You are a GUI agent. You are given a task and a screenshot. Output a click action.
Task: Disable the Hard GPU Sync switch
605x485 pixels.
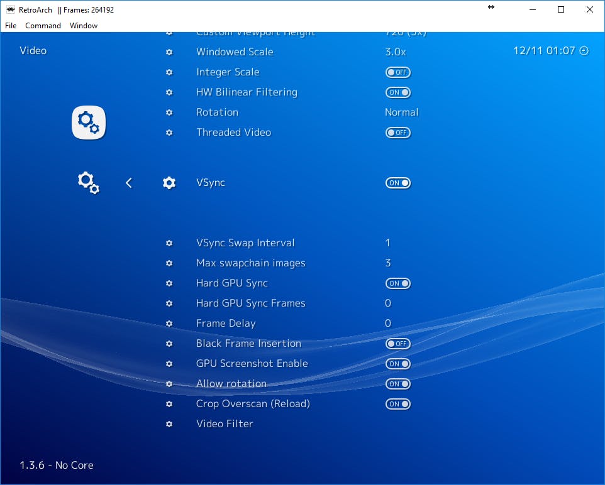(398, 283)
